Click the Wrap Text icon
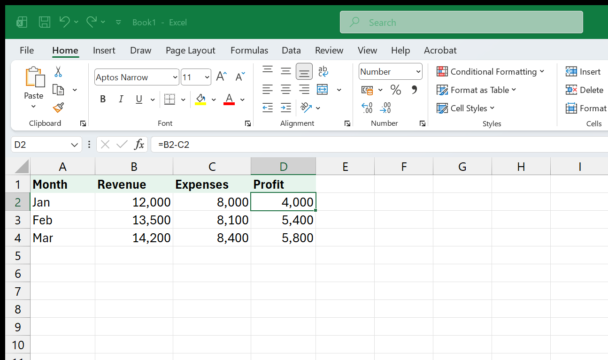 (323, 71)
